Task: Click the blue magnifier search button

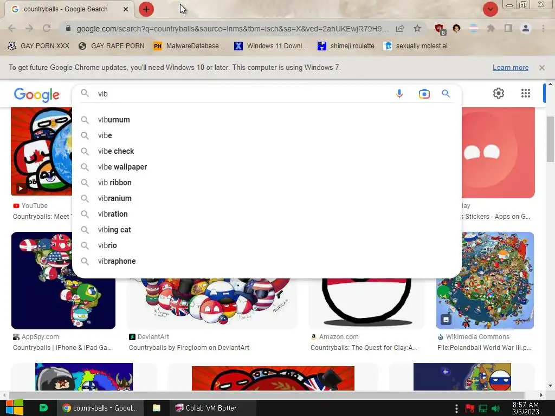Action: tap(446, 94)
